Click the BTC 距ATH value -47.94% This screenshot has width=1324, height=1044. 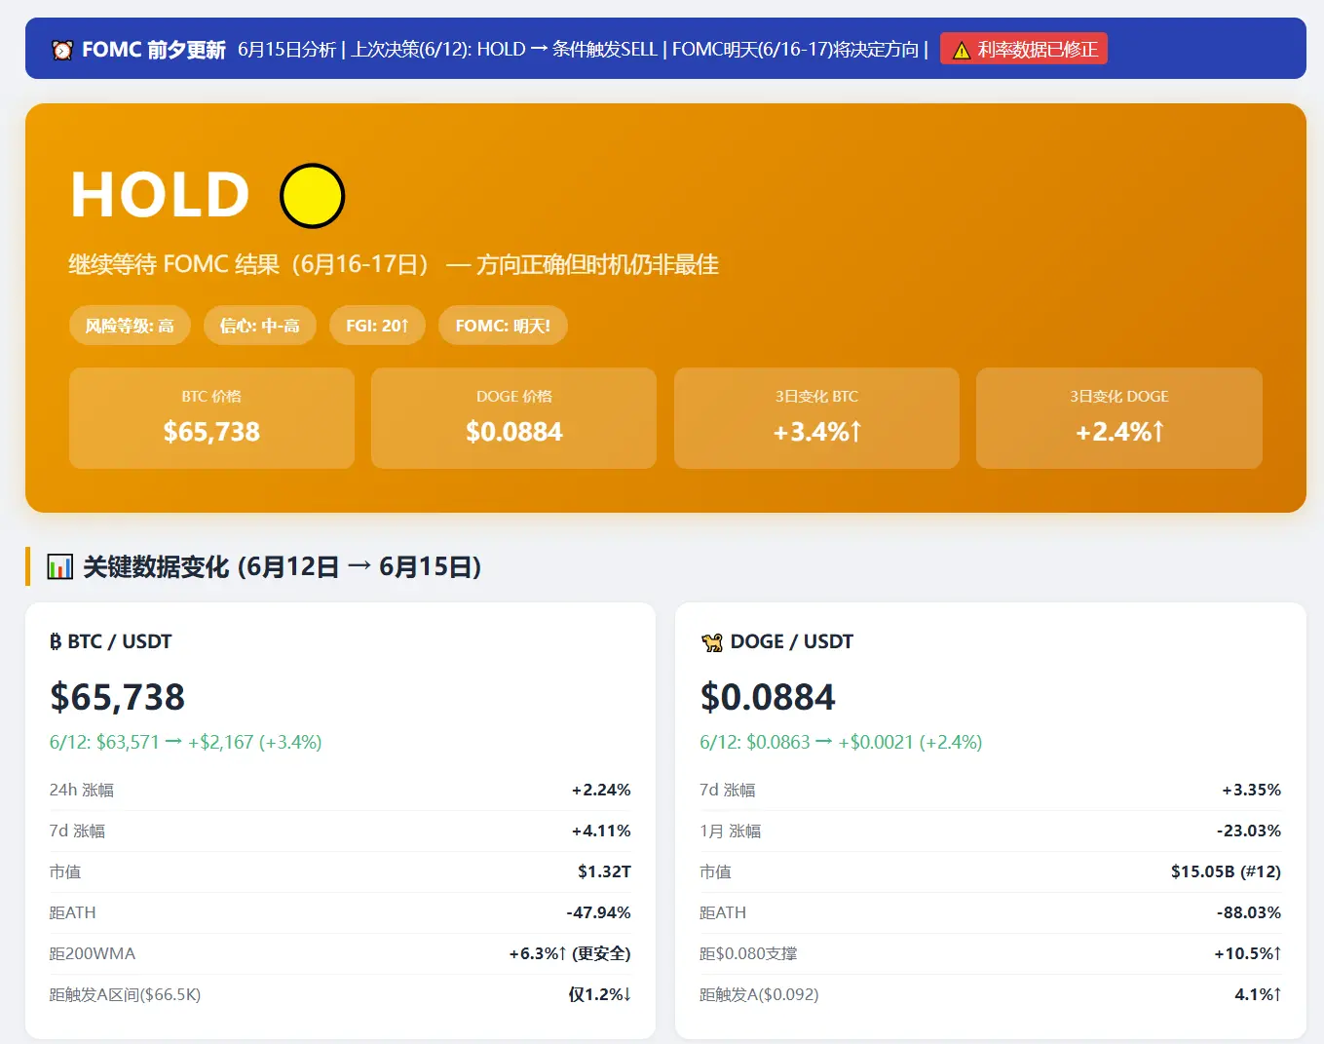[x=598, y=912]
